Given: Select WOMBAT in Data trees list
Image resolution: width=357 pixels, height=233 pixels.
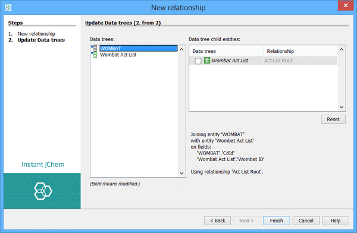Looking at the screenshot, I should coord(139,48).
